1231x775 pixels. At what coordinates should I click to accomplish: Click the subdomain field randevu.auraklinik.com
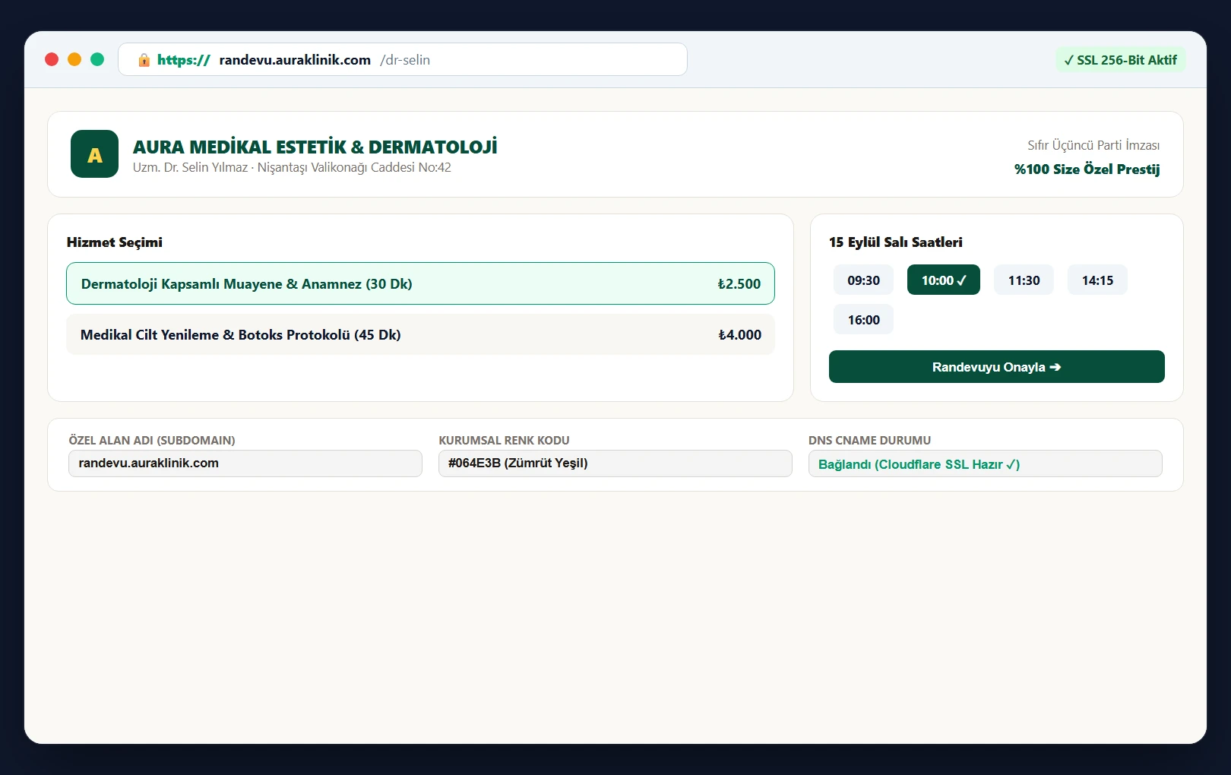[x=245, y=463]
